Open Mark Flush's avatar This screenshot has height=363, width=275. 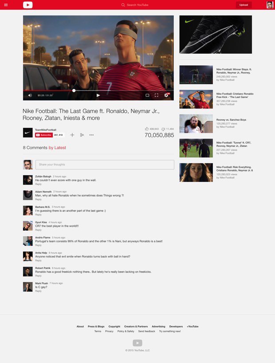point(28,287)
